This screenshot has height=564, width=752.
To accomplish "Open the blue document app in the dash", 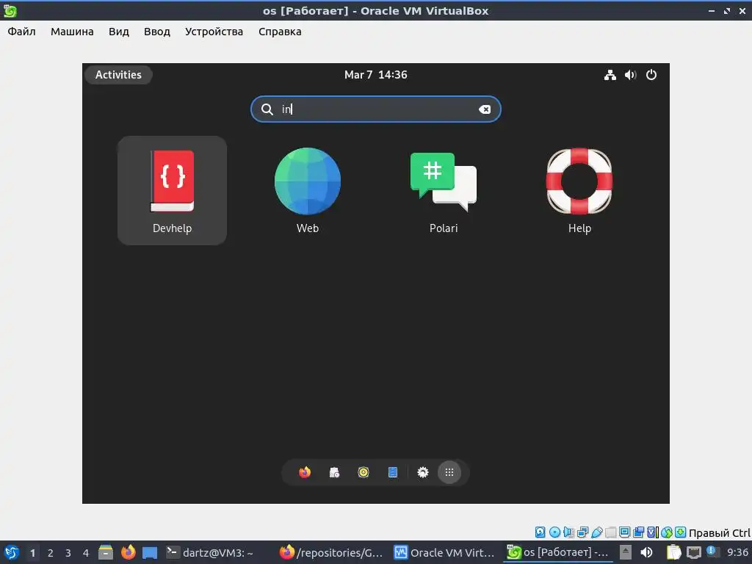I will point(393,472).
